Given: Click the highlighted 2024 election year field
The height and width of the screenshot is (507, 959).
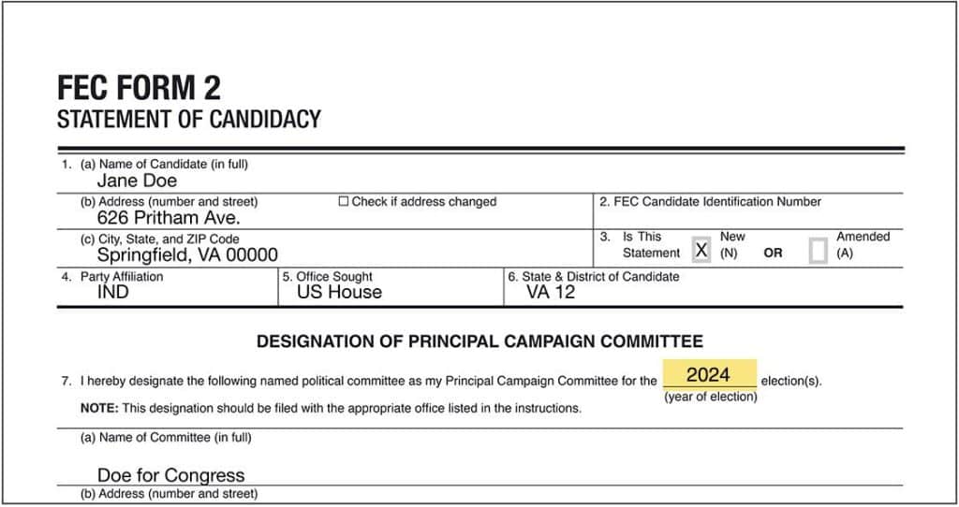Looking at the screenshot, I should tap(710, 374).
